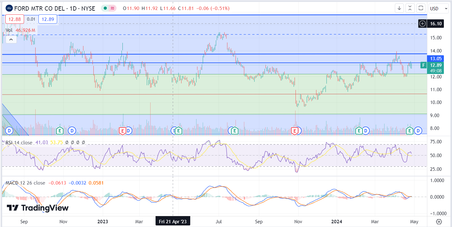
Task: Open chart settings gear on the time axis
Action: 439,222
